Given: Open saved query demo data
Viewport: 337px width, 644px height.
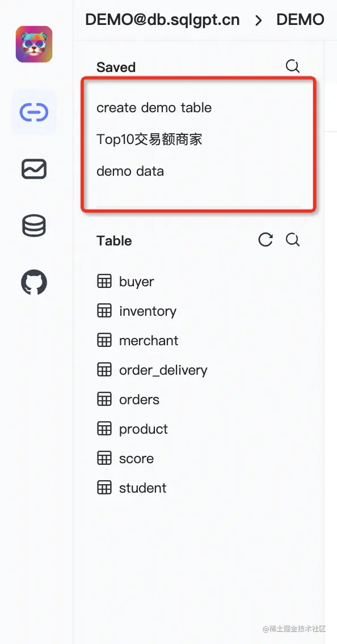Looking at the screenshot, I should pos(130,171).
